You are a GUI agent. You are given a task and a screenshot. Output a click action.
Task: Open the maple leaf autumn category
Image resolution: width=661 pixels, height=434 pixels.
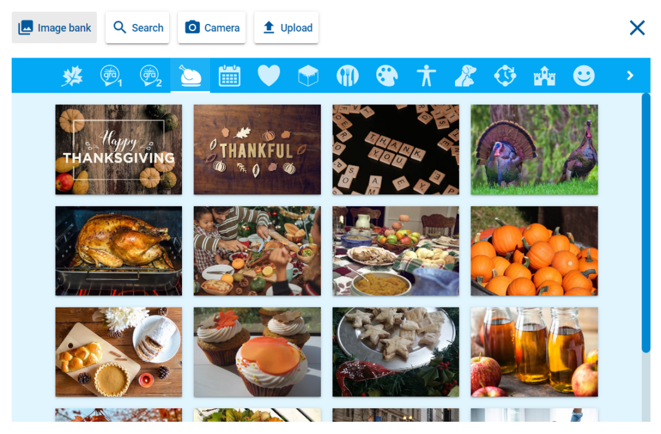click(x=72, y=76)
